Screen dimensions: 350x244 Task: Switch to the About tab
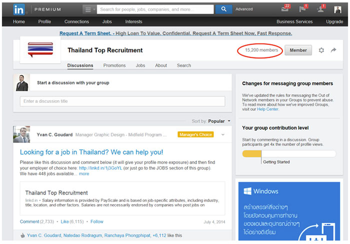click(161, 65)
